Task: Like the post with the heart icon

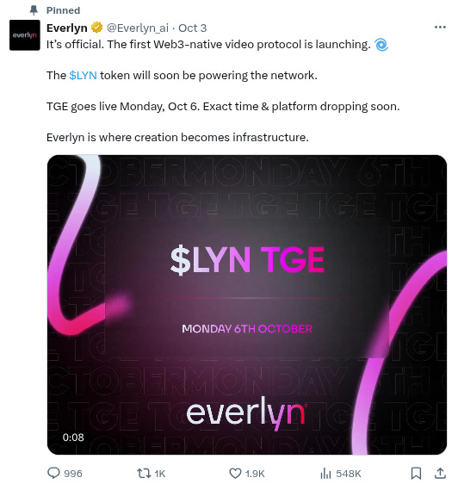Action: 235,473
